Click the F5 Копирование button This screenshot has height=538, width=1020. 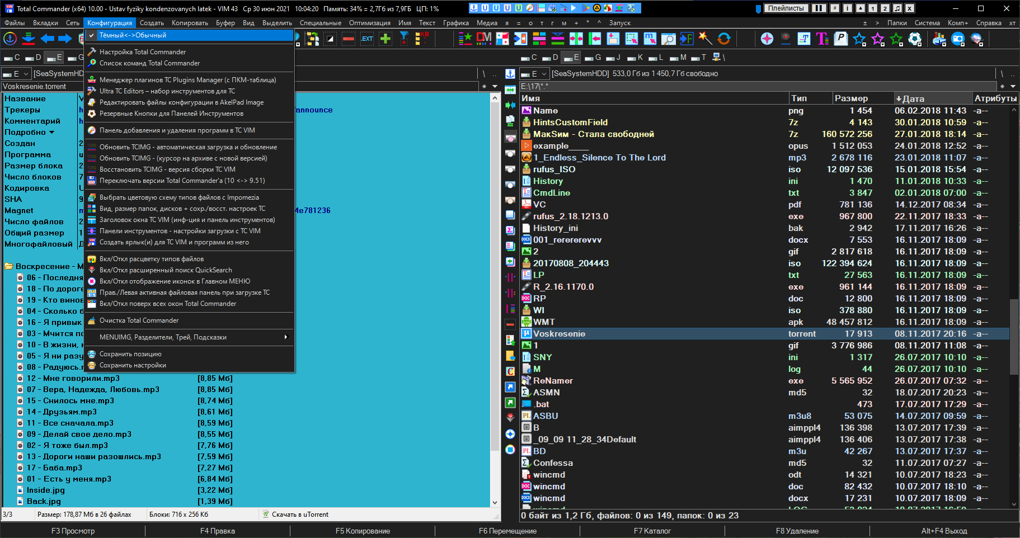(363, 531)
